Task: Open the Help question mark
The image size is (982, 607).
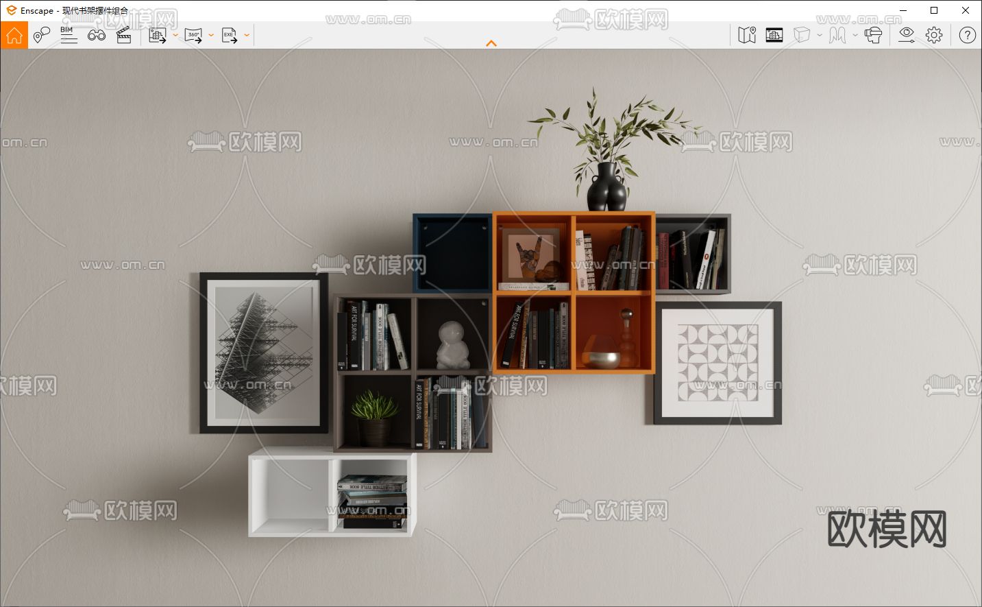Action: (x=968, y=35)
